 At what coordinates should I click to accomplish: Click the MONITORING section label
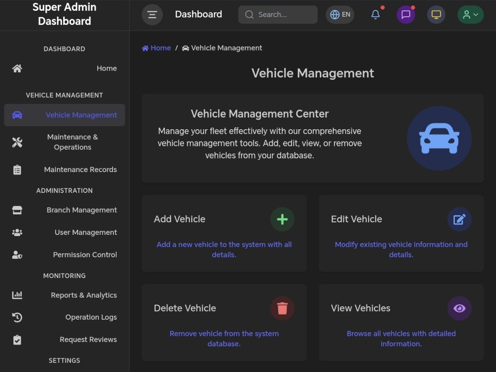tap(64, 276)
